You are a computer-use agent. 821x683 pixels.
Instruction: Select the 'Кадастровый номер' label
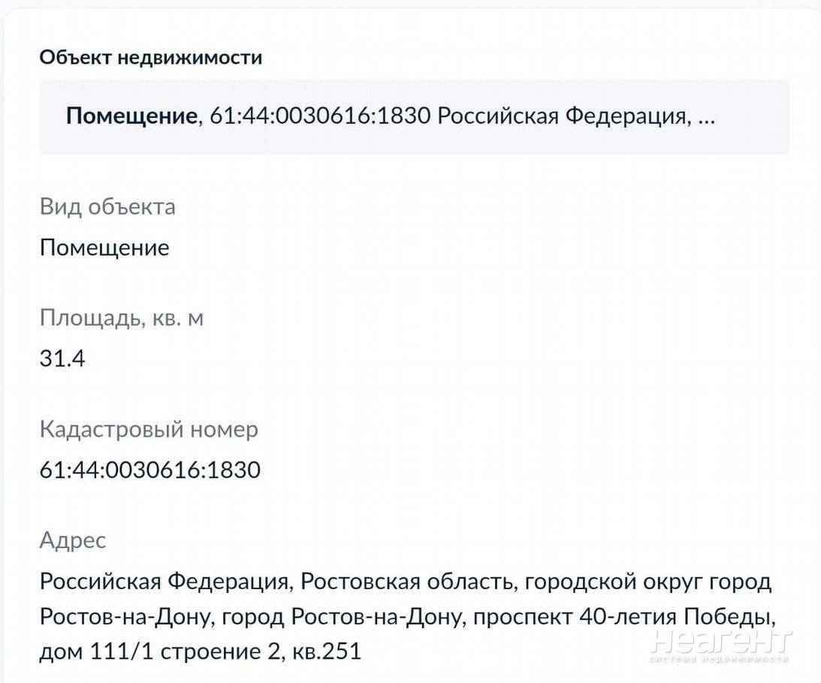pos(149,429)
